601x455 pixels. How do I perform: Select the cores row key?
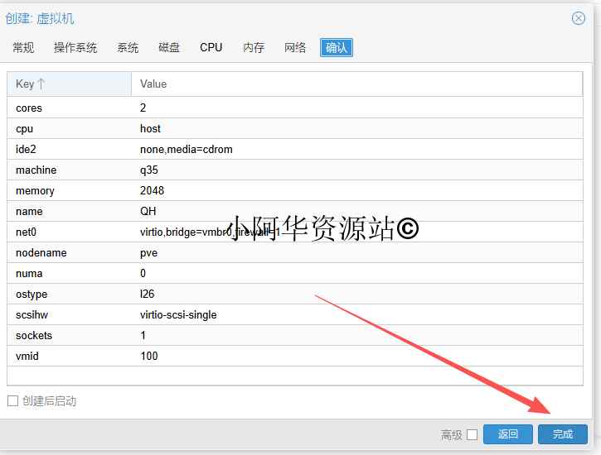coord(29,108)
